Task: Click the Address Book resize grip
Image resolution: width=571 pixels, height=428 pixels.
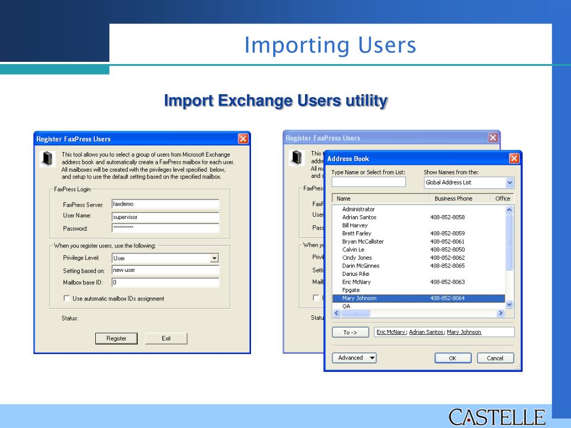Action: tap(518, 367)
